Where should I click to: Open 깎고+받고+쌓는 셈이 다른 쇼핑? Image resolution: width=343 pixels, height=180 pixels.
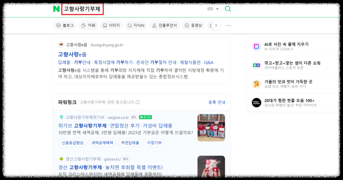(292, 63)
